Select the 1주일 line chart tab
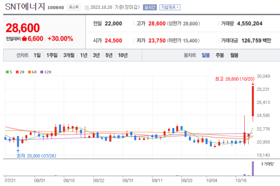 pos(52,55)
